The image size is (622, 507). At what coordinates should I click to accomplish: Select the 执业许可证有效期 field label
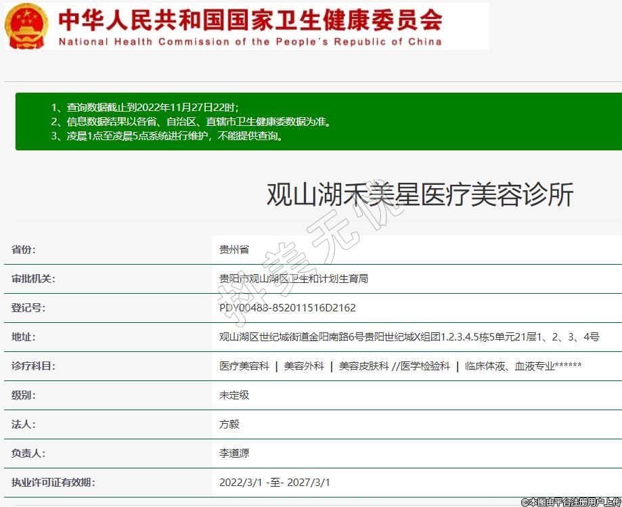(x=53, y=483)
